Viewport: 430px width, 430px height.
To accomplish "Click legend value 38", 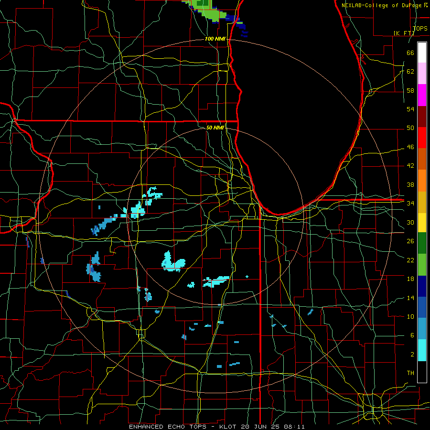I will (410, 184).
